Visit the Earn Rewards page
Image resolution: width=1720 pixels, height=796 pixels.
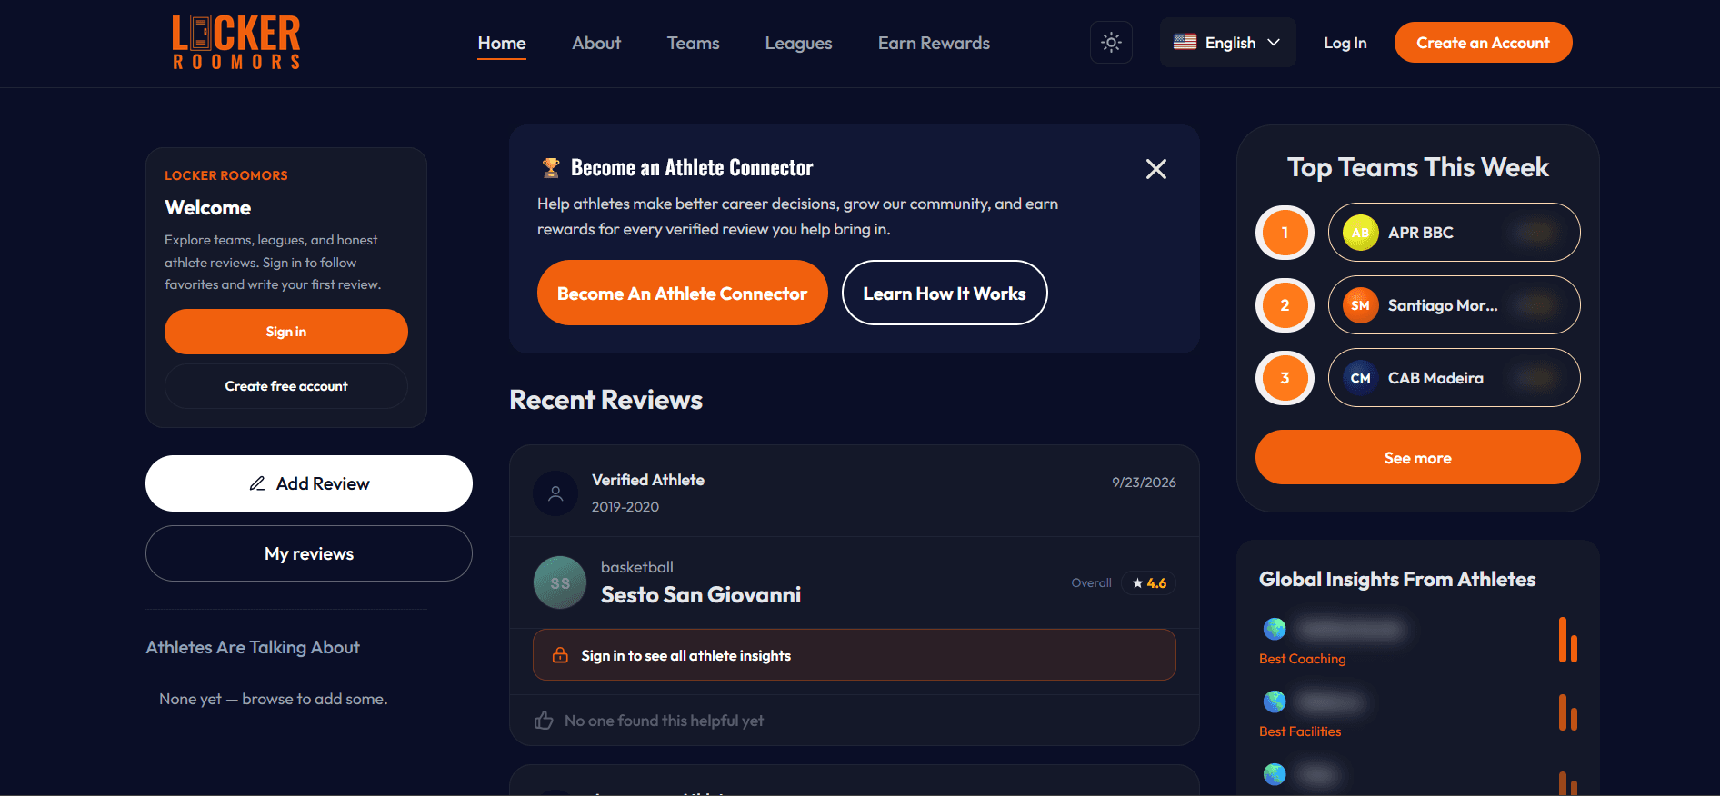[934, 43]
